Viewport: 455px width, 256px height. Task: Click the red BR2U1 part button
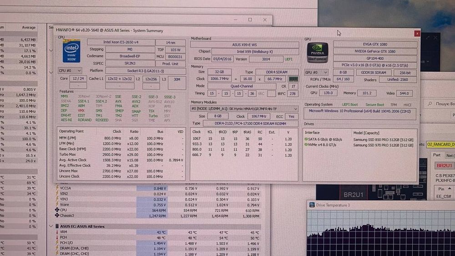click(x=444, y=166)
